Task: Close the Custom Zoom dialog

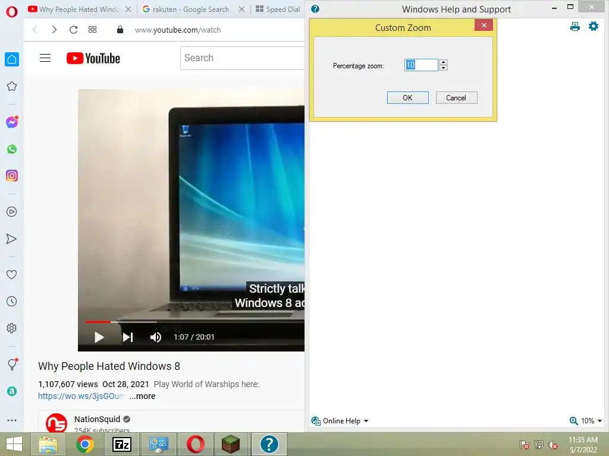Action: pyautogui.click(x=484, y=25)
